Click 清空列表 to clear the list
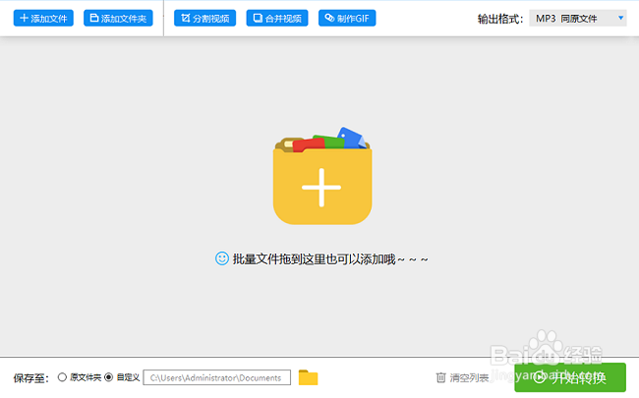 (462, 378)
